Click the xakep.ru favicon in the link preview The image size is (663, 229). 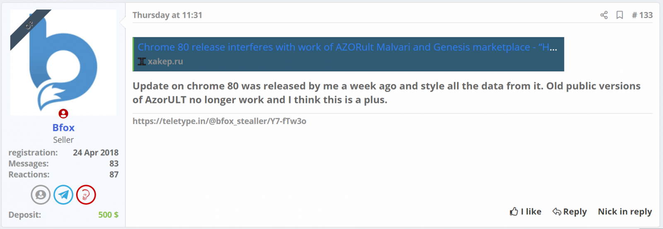click(142, 62)
